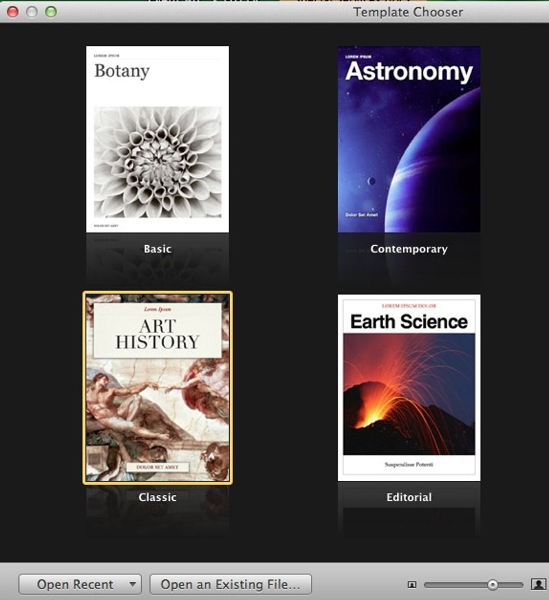Click the thumbnail size slider knob
549x600 pixels.
tap(492, 584)
